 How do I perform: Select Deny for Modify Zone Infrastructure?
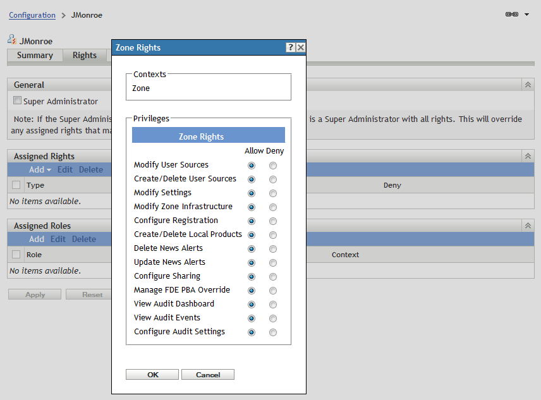[x=273, y=207]
